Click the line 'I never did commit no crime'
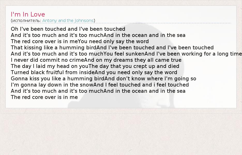This screenshot has width=242, height=155. (47, 60)
